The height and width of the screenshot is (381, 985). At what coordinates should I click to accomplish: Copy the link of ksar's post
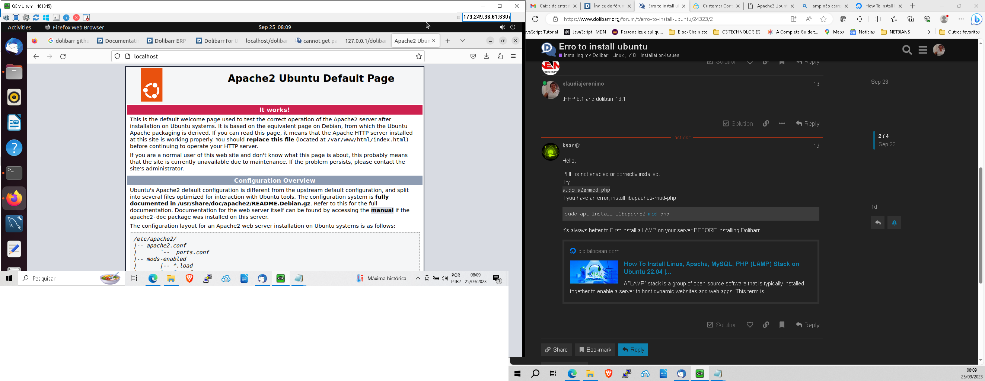click(x=766, y=325)
